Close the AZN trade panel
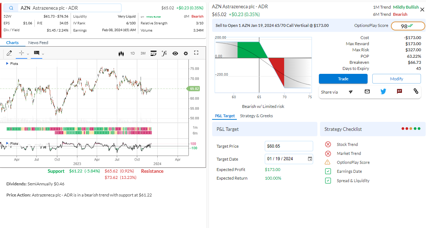 (x=422, y=10)
